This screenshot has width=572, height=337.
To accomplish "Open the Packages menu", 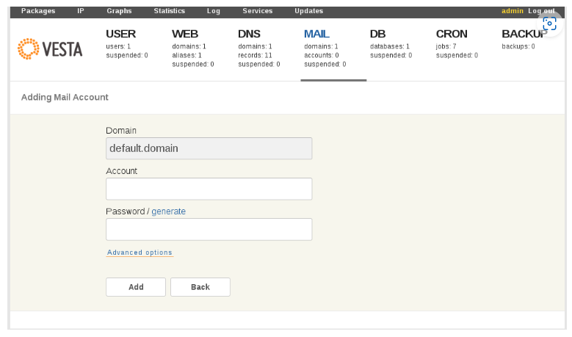I will [38, 11].
